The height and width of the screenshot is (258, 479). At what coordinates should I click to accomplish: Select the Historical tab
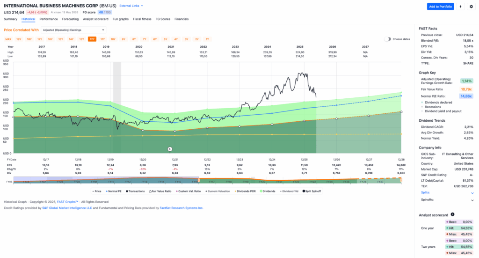(28, 19)
